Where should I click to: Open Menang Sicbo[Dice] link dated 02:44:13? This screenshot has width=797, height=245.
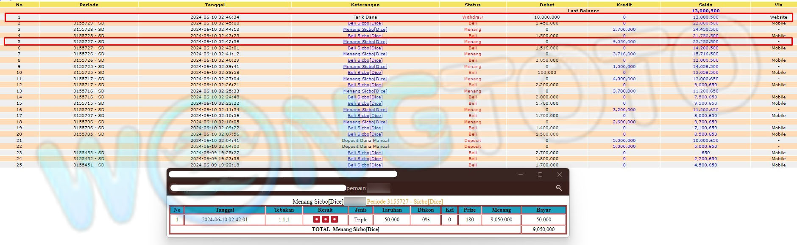365,30
